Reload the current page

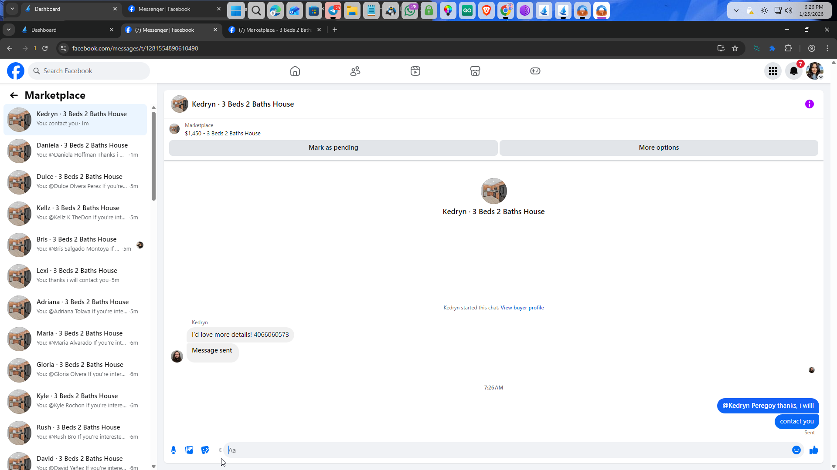45,48
